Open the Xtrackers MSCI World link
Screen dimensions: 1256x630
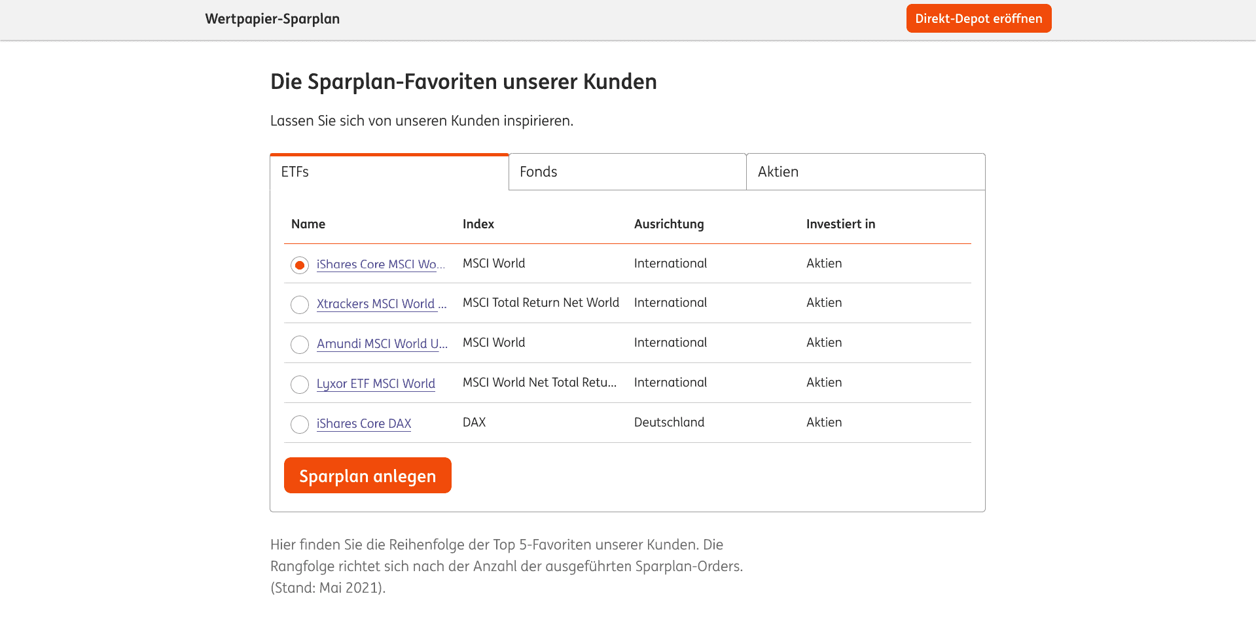[382, 304]
